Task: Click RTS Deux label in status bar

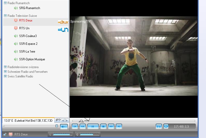Action: click(x=21, y=134)
